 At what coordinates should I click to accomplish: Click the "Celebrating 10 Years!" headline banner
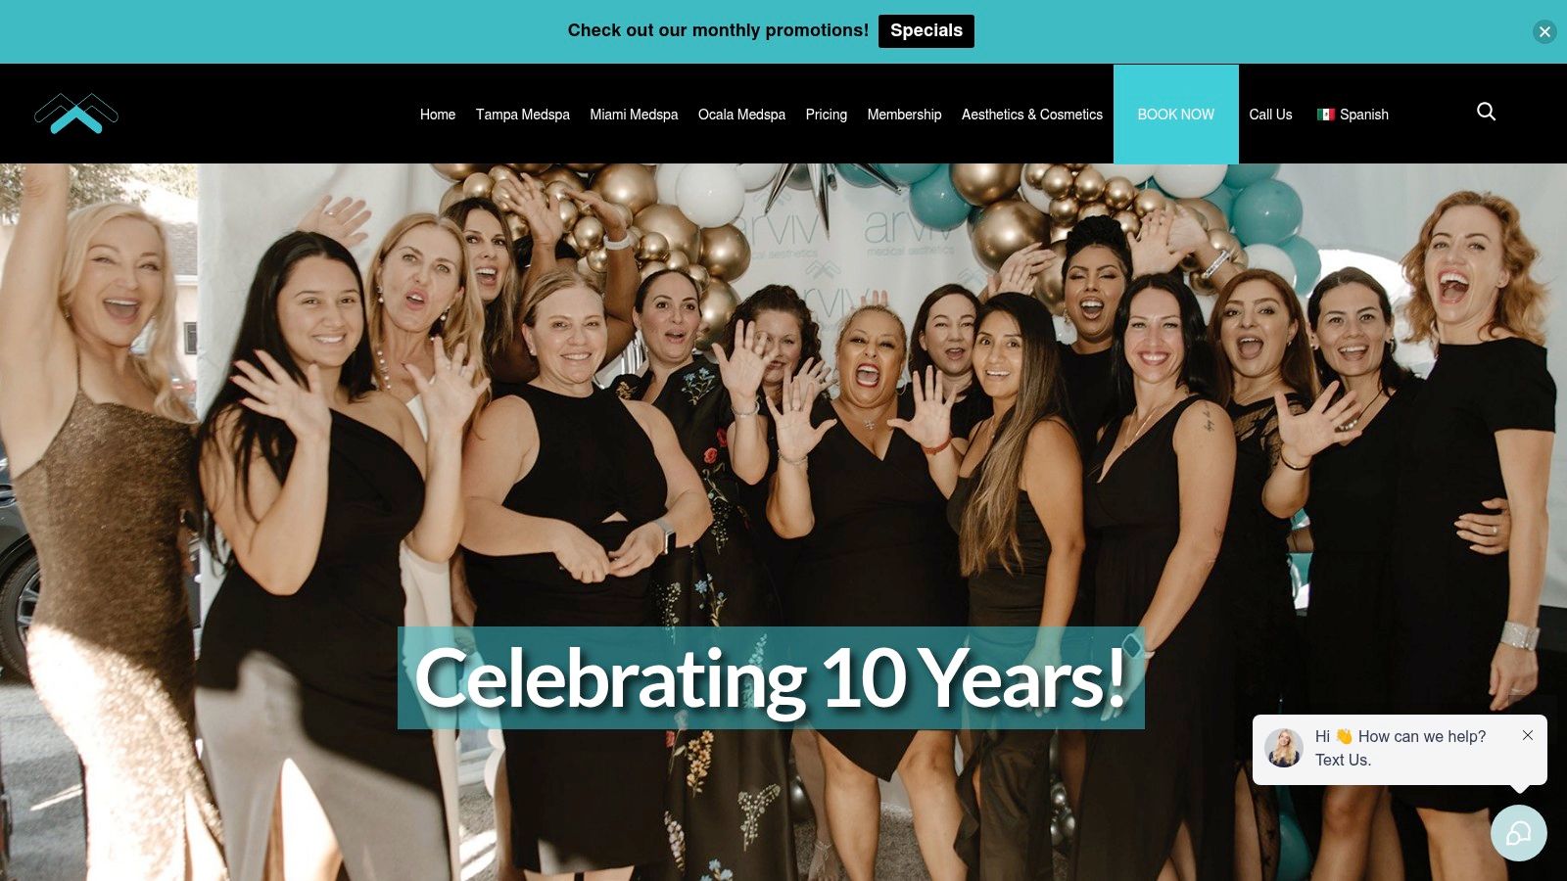pos(771,677)
